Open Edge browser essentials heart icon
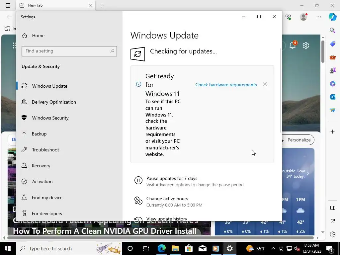340x255 pixels. [288, 17]
